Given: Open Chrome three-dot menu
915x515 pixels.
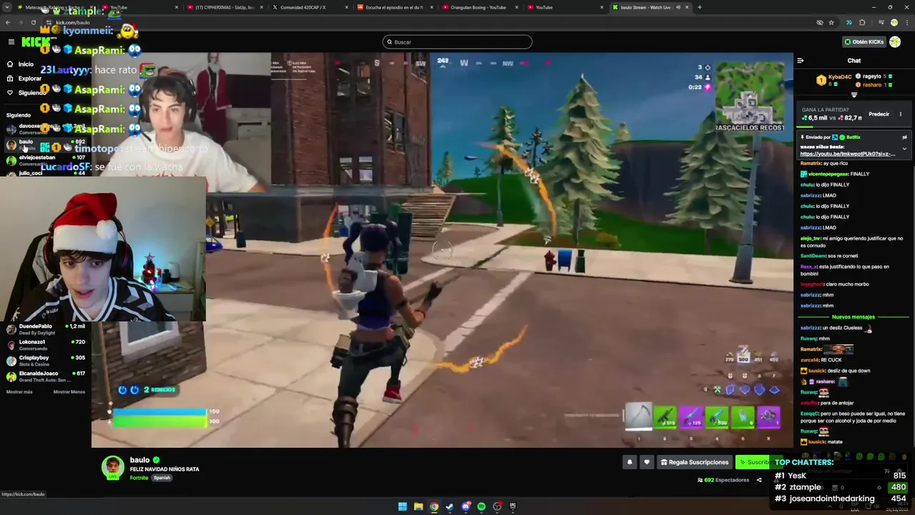Looking at the screenshot, I should [907, 22].
